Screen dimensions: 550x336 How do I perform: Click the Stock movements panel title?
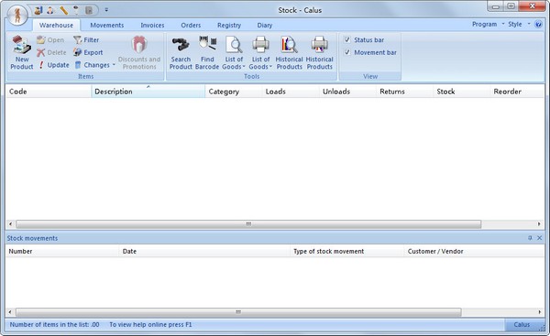coord(32,238)
